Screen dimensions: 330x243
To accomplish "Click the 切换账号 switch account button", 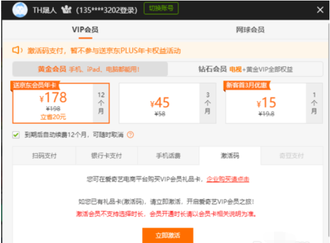I will click(161, 8).
